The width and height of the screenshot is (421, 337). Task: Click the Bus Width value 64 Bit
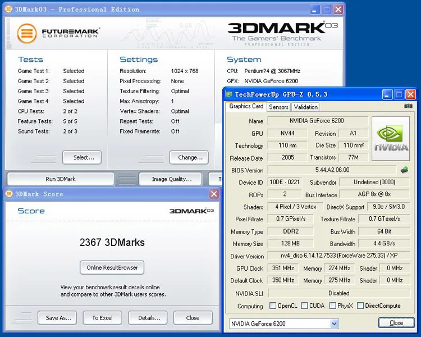[x=384, y=231]
